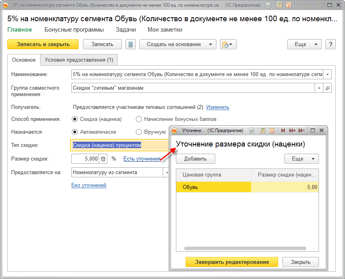The height and width of the screenshot is (279, 345).
Task: Select Начисление бонусных баллов radio option
Action: click(139, 119)
